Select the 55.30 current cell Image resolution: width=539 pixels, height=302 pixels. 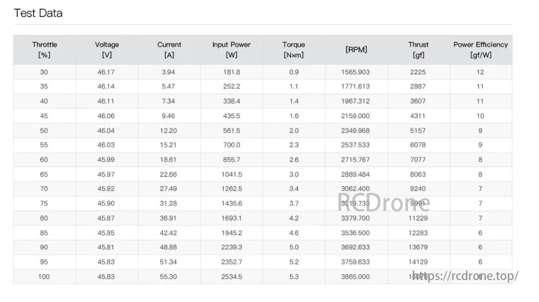tap(169, 277)
